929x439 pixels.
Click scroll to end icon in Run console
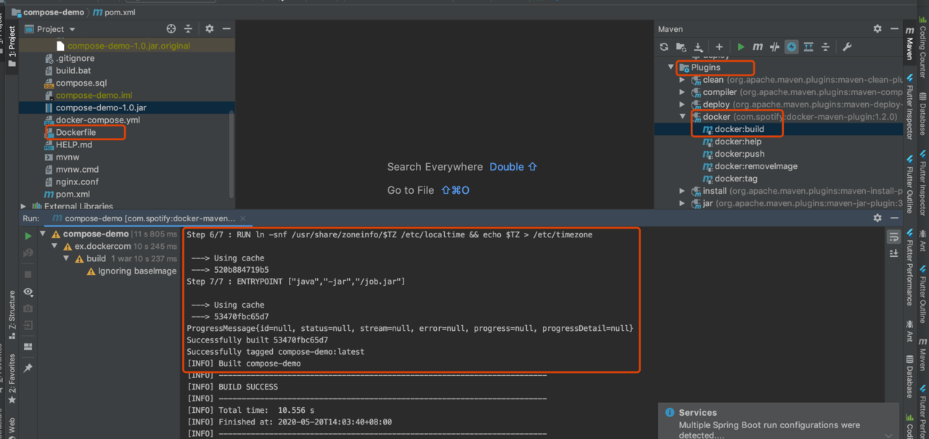click(893, 253)
